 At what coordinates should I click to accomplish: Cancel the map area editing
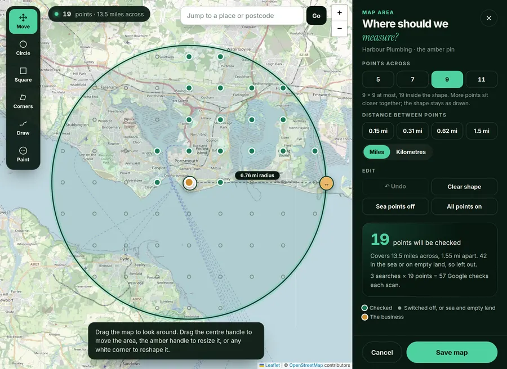pyautogui.click(x=382, y=353)
